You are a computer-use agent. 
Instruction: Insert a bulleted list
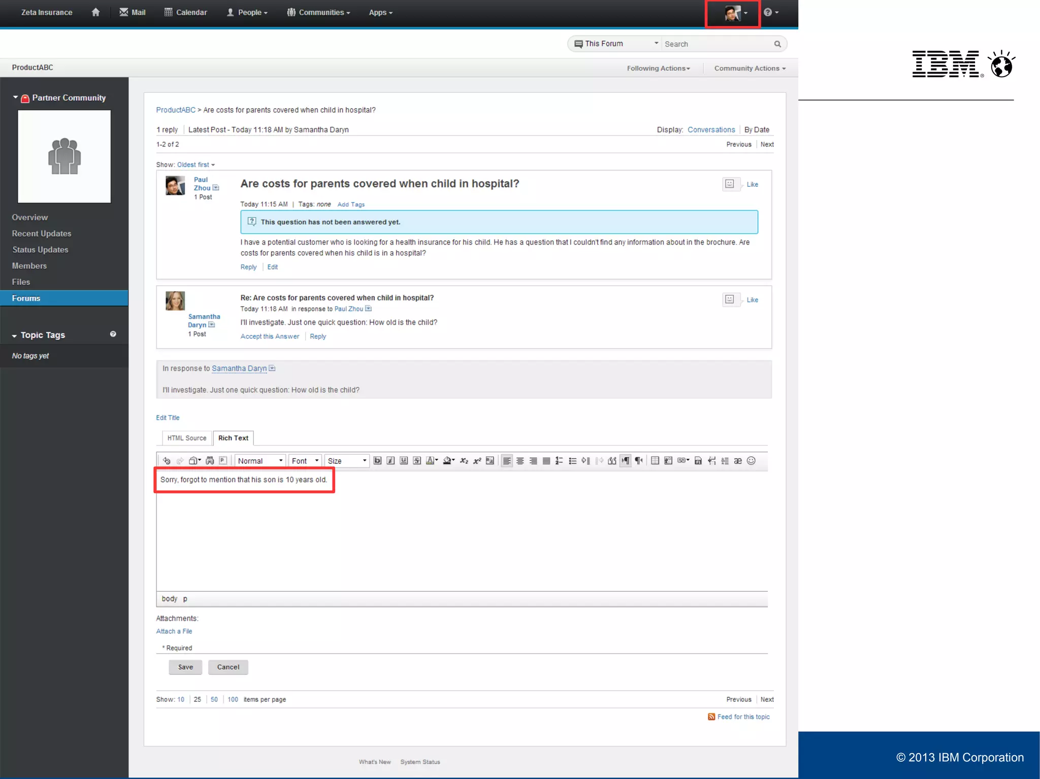pyautogui.click(x=572, y=461)
